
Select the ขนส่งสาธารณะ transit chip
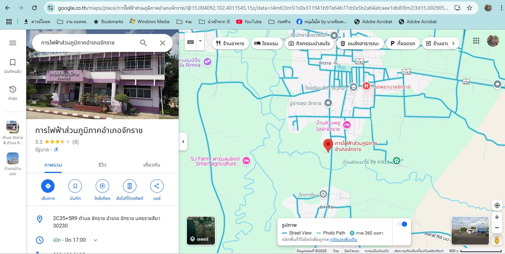[360, 43]
